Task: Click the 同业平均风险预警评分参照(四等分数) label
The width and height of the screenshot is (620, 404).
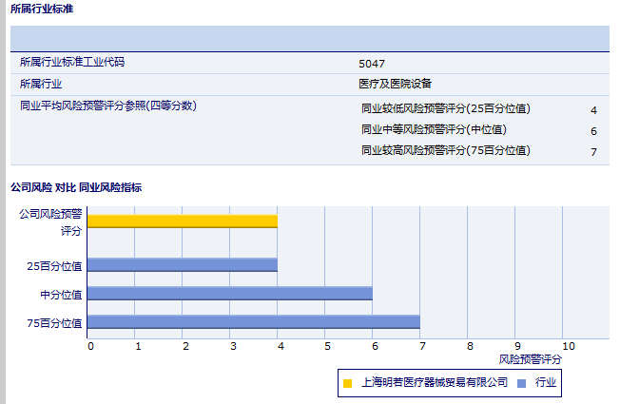Action: 107,106
